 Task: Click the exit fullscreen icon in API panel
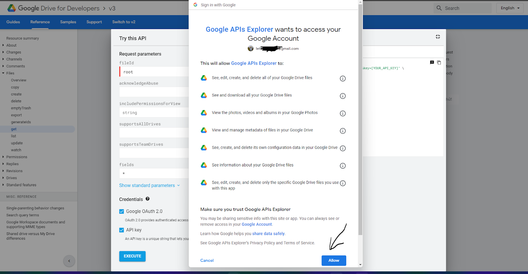point(438,37)
